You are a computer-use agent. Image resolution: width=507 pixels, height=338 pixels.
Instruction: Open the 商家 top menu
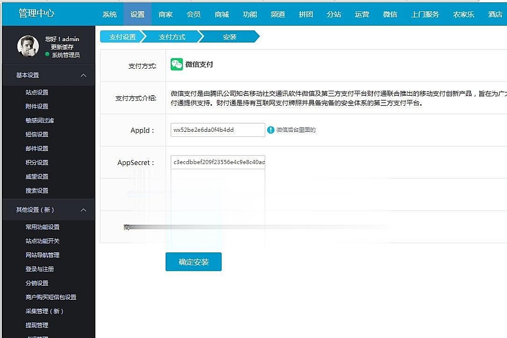[166, 14]
